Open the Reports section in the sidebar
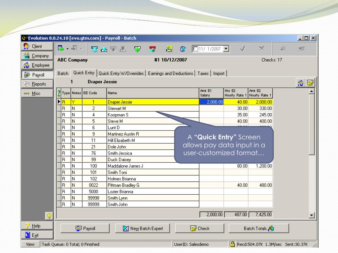This screenshot has width=338, height=253. click(37, 84)
